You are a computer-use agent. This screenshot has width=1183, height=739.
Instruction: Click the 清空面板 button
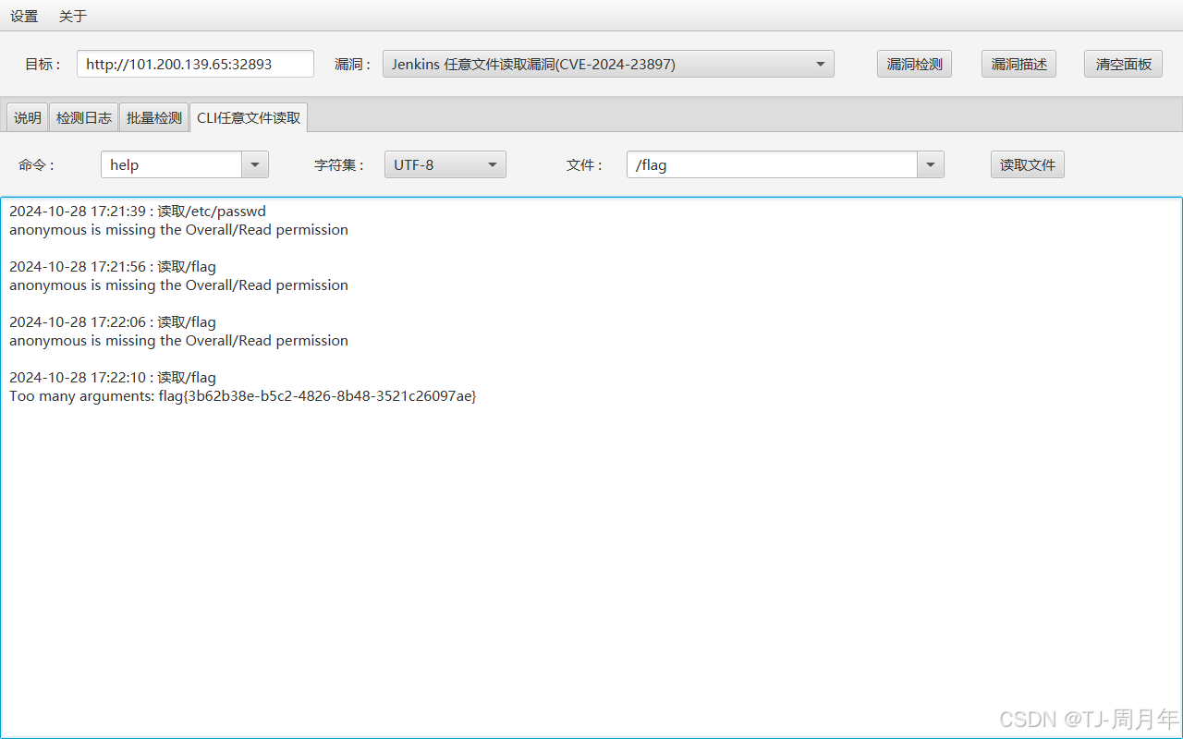click(x=1123, y=64)
